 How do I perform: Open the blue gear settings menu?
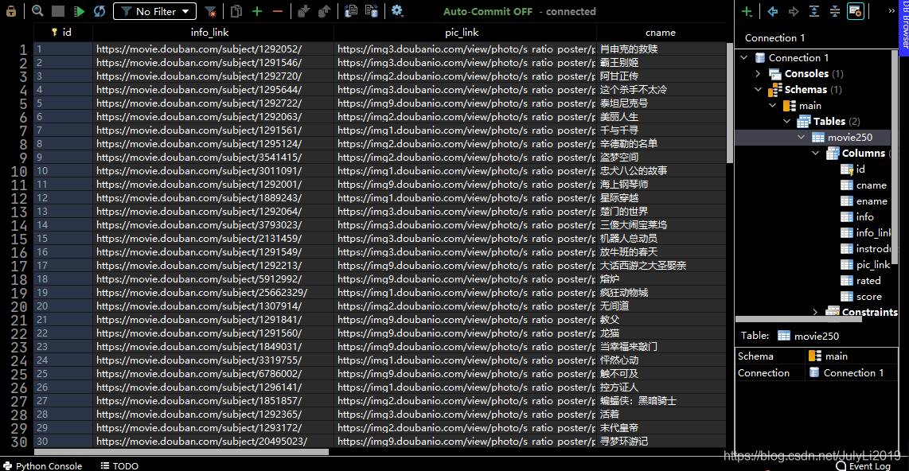click(x=397, y=11)
